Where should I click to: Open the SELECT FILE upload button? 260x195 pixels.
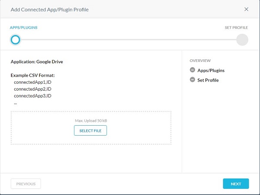pyautogui.click(x=91, y=130)
